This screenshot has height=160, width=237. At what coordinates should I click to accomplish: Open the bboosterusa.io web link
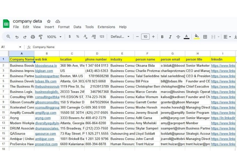46,66
